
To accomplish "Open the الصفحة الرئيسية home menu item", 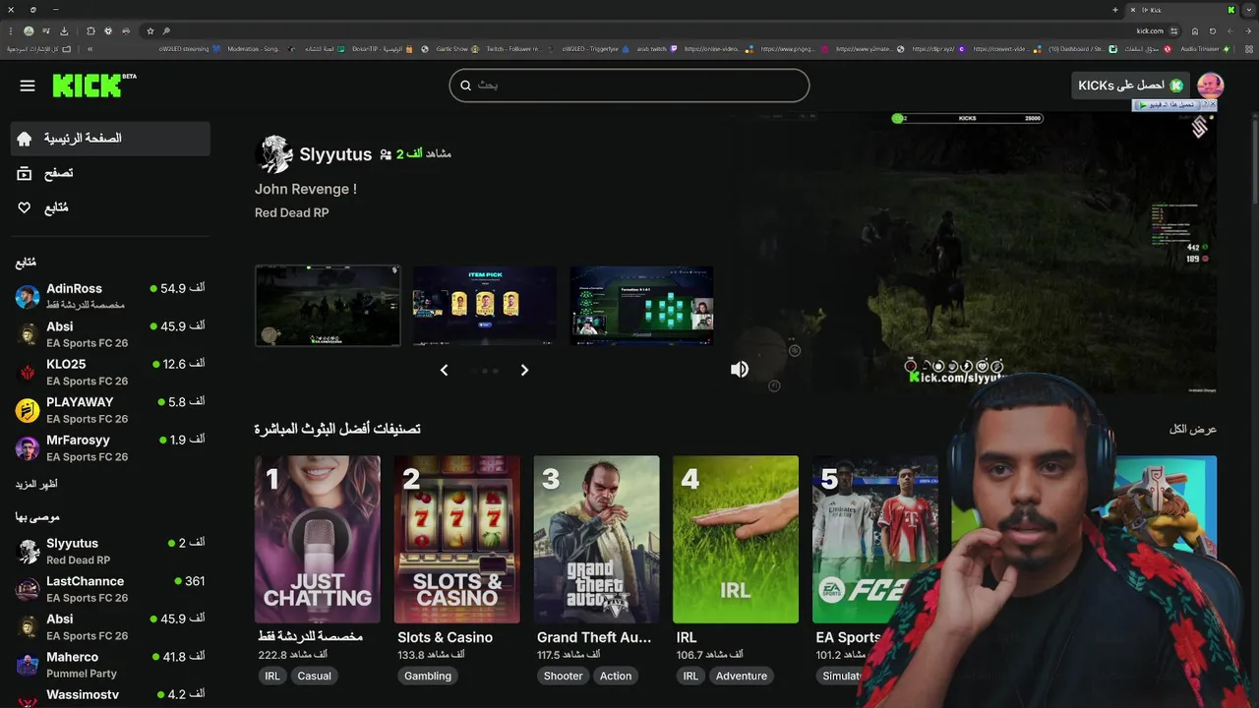I will [110, 139].
